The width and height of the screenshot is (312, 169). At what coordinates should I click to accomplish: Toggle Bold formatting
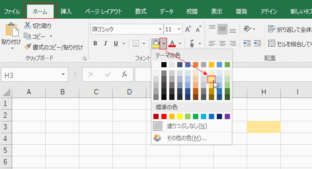[95, 43]
